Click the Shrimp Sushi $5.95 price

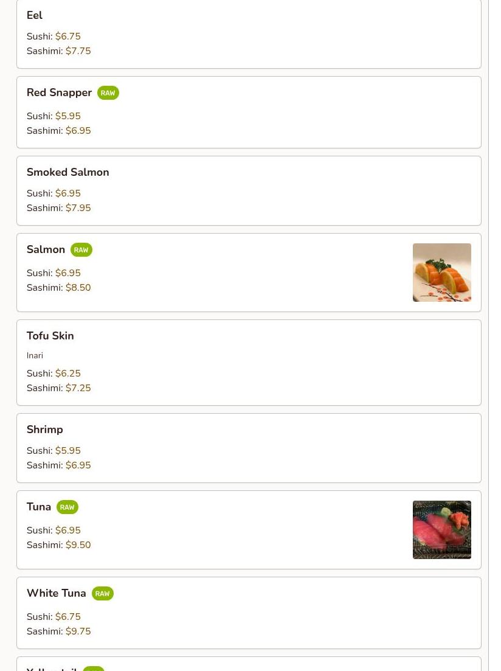pos(67,451)
